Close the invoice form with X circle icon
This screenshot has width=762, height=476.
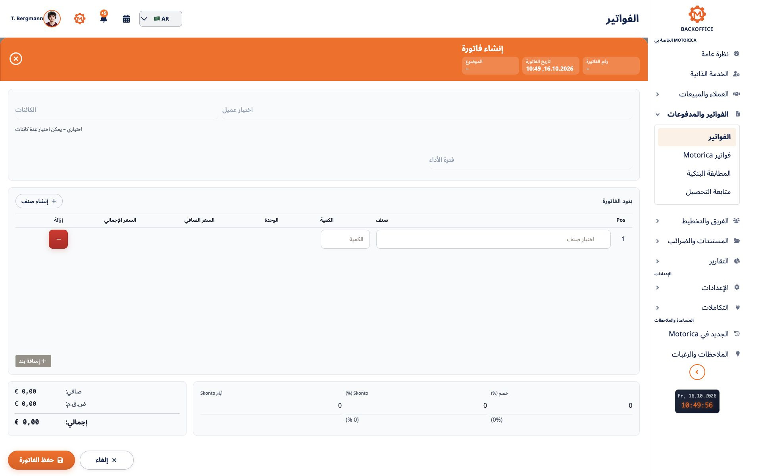point(16,59)
